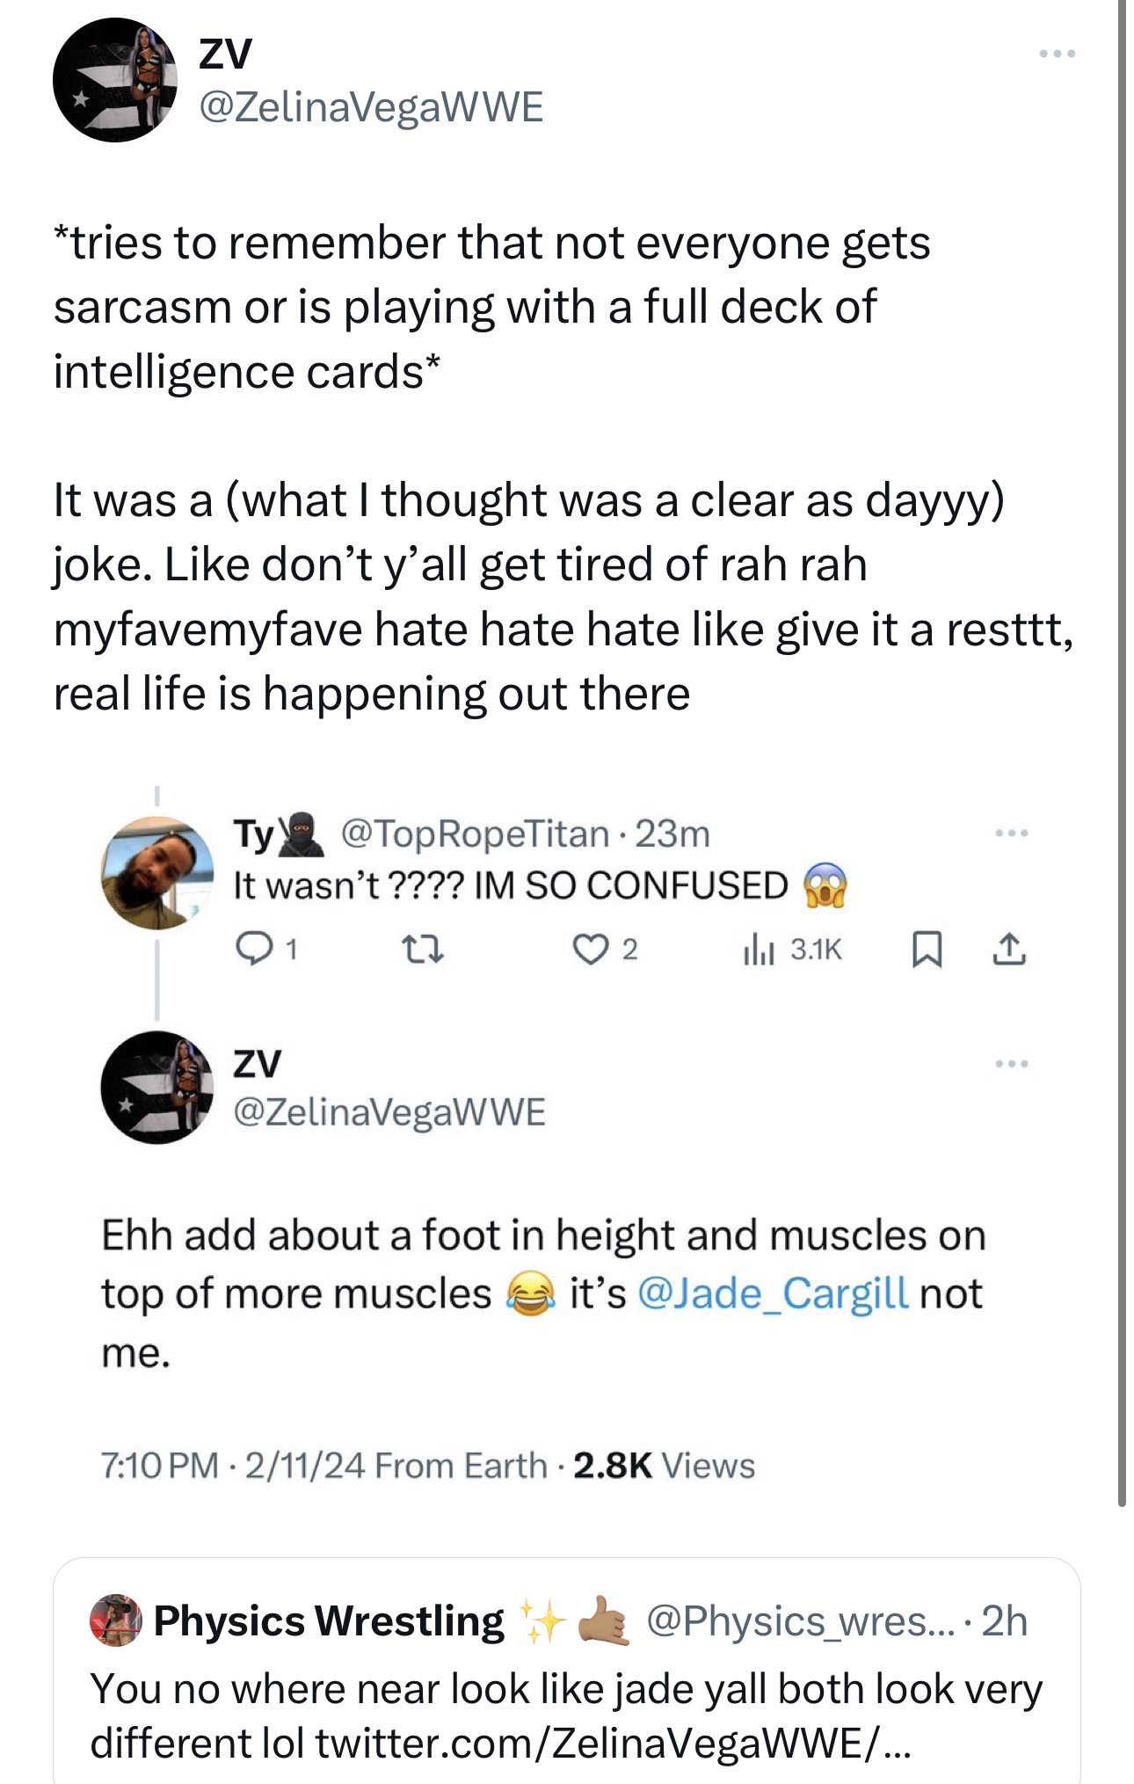The image size is (1134, 1784).
Task: Click the 2.8K Views count
Action: point(664,1466)
